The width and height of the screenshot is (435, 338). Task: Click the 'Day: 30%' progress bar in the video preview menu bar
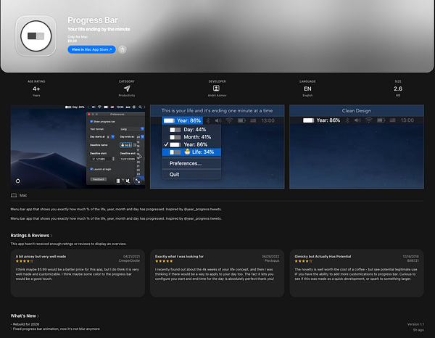coord(68,107)
